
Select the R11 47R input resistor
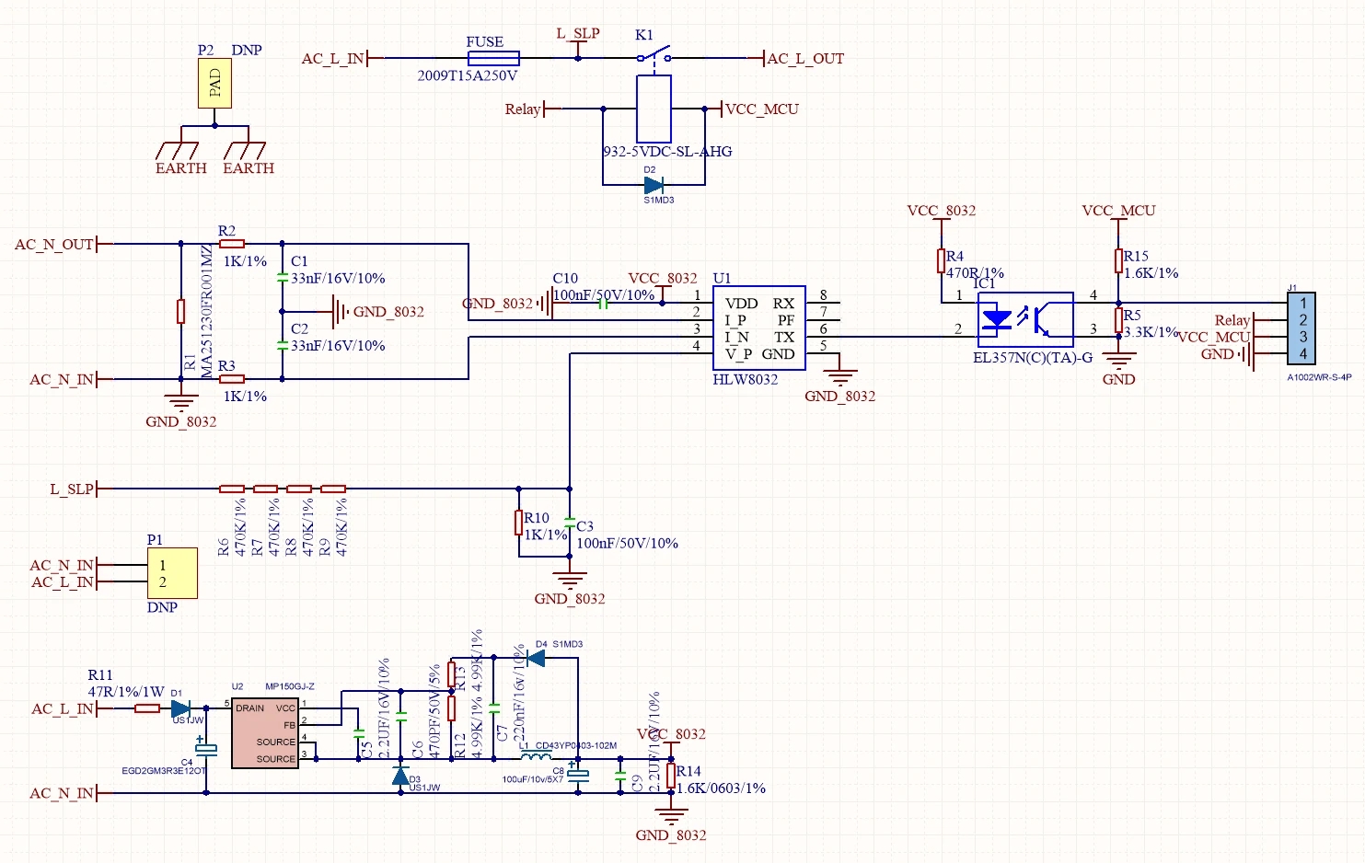point(147,708)
